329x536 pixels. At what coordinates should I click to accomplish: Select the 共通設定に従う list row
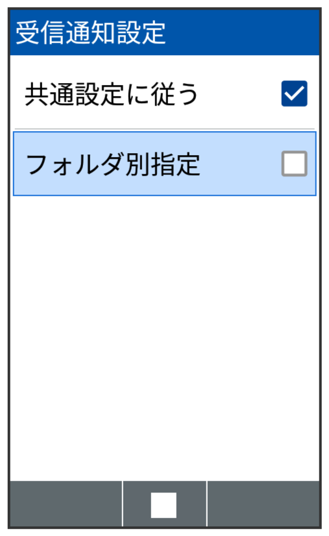(x=165, y=93)
